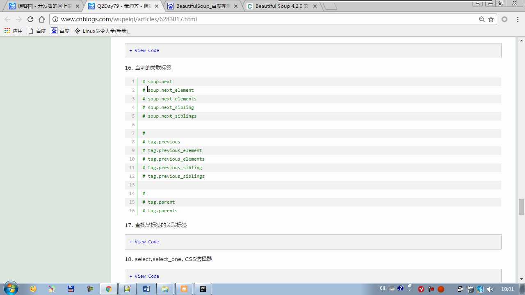Viewport: 525px width, 295px height.
Task: Open Windows Start menu
Action: (10, 289)
